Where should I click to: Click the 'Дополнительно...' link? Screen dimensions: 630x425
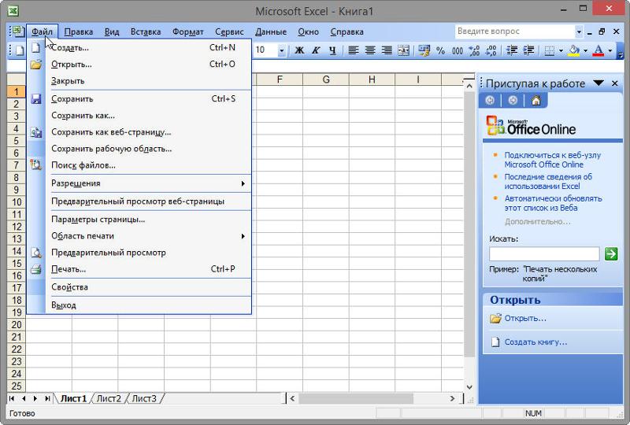point(537,221)
